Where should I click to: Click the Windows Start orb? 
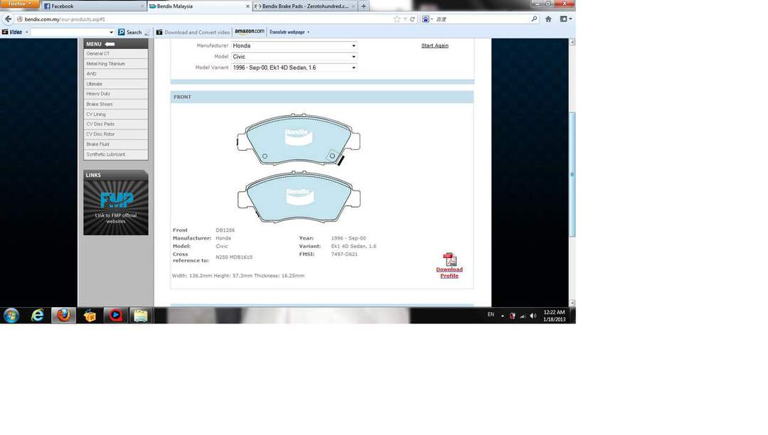point(11,316)
